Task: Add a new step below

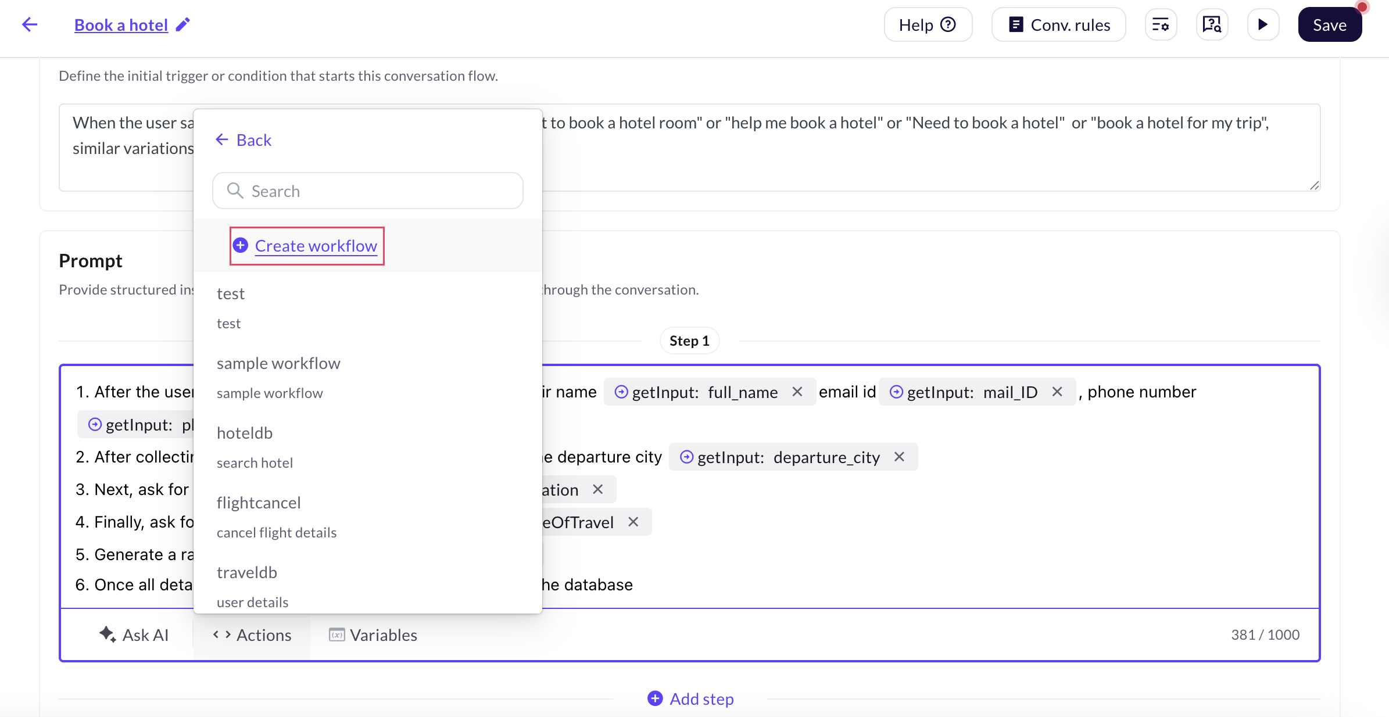Action: [x=690, y=699]
